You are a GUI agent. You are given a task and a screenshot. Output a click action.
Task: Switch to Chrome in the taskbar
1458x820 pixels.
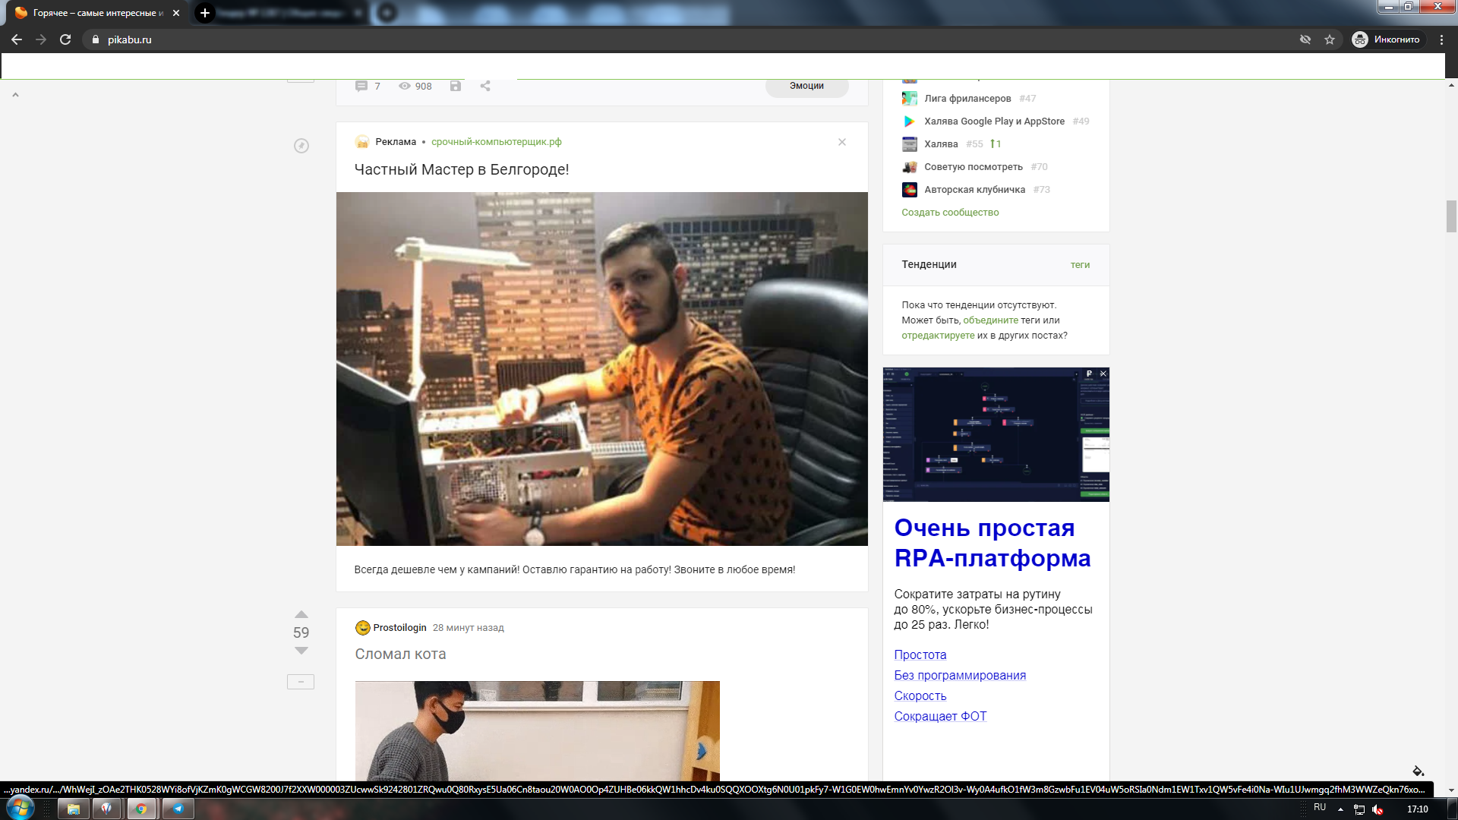pyautogui.click(x=141, y=809)
